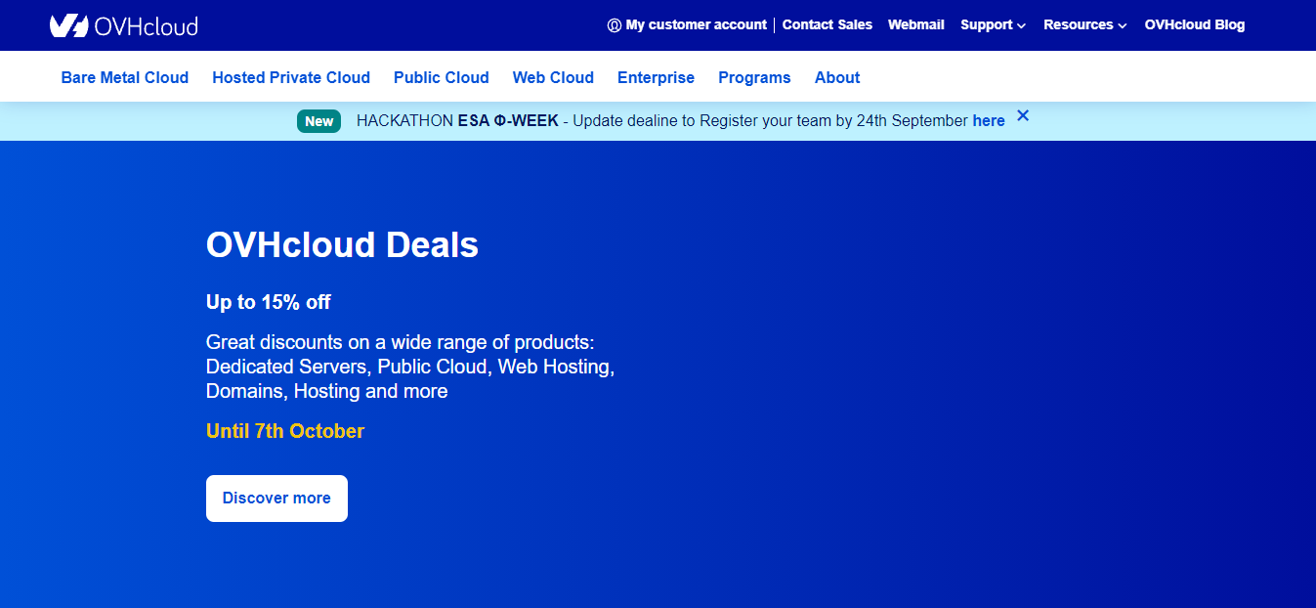
Task: Open the Programs menu
Action: (x=754, y=77)
